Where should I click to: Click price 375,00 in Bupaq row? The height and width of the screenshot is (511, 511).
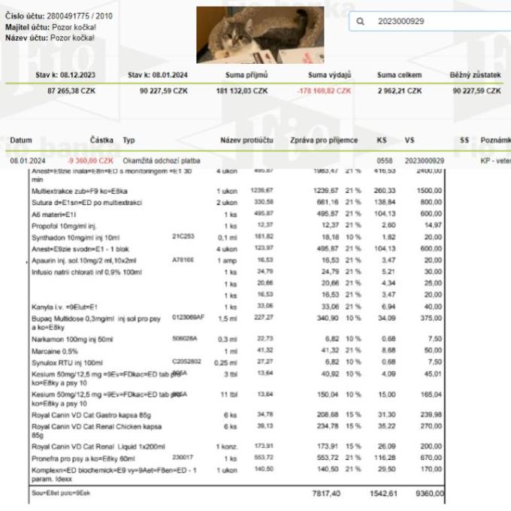tap(431, 318)
